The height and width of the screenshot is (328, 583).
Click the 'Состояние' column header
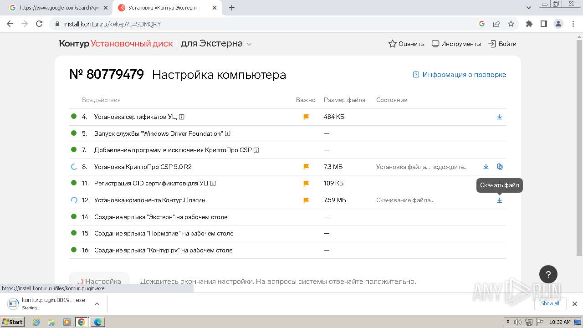tap(392, 100)
